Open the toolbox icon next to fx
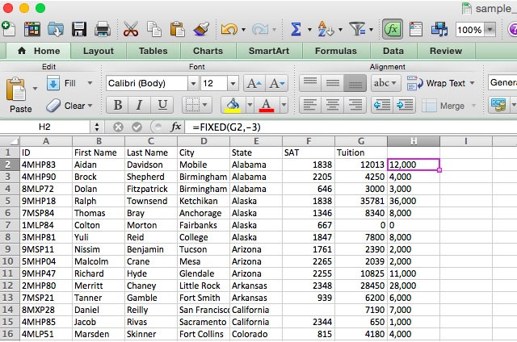This screenshot has width=517, height=342. (x=416, y=29)
